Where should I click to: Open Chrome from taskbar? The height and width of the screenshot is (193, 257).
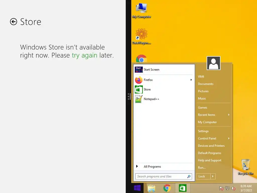pyautogui.click(x=167, y=188)
